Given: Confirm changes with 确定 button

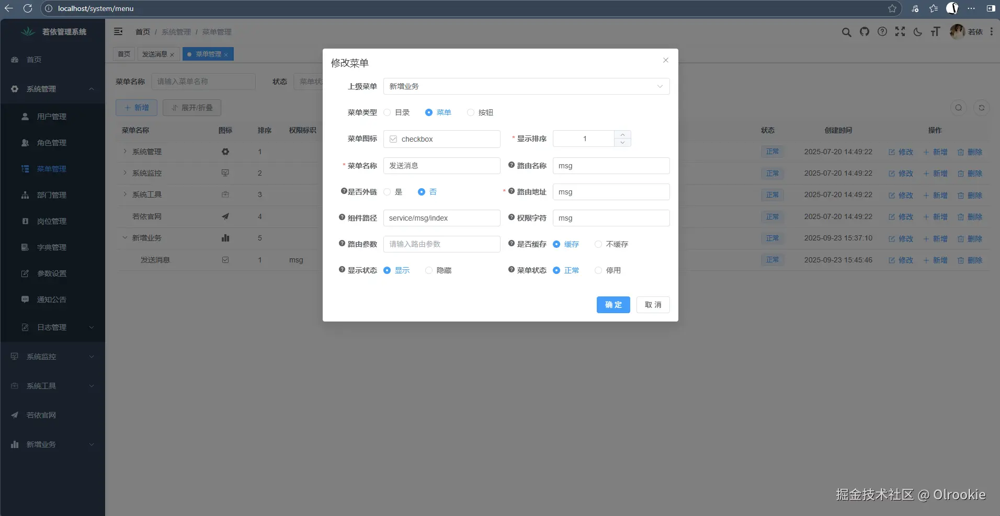Looking at the screenshot, I should tap(612, 305).
